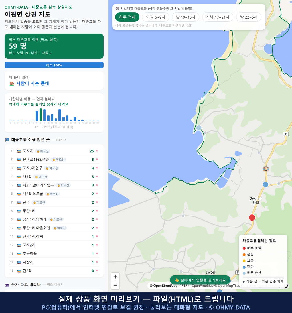
Task: Click the 사람이 사는 동네 character label
Action: [x=33, y=84]
